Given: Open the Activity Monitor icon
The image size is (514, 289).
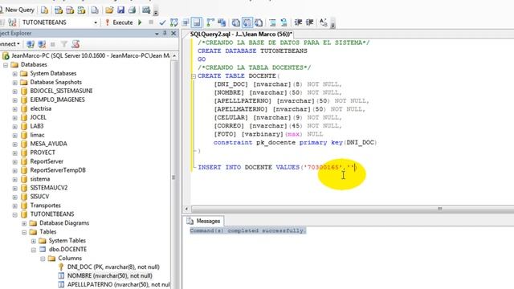Looking at the screenshot, I should (146, 10).
